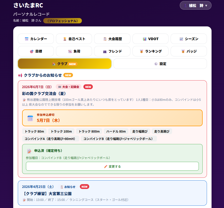Select the クラブ tab
Screen dimensions: 224x208
click(65, 64)
